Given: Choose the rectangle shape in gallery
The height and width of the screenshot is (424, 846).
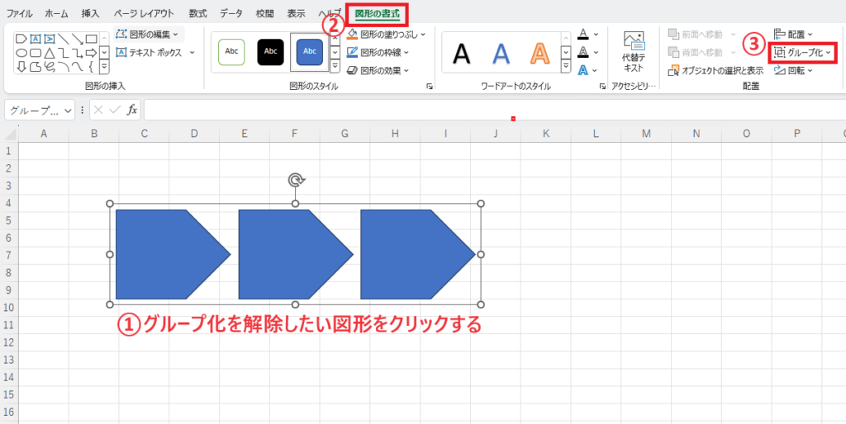Looking at the screenshot, I should point(91,38).
